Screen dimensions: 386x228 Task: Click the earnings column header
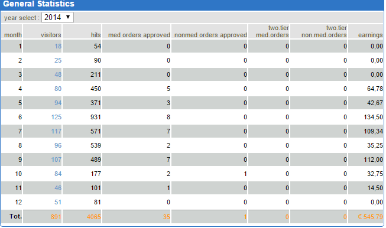pos(370,35)
